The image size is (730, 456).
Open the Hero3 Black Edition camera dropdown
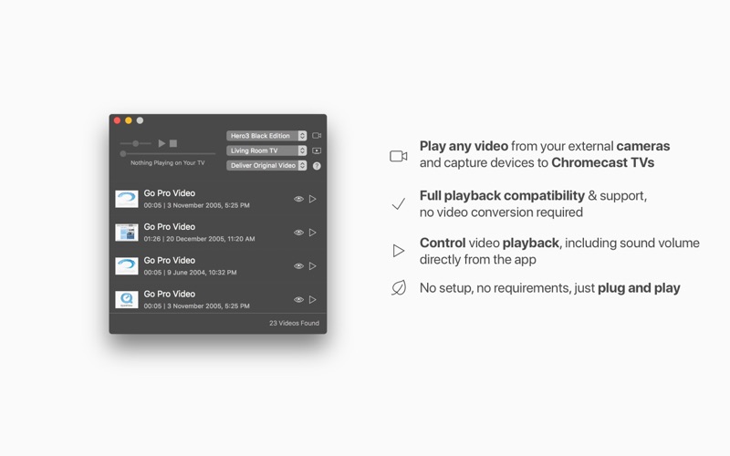tap(266, 135)
